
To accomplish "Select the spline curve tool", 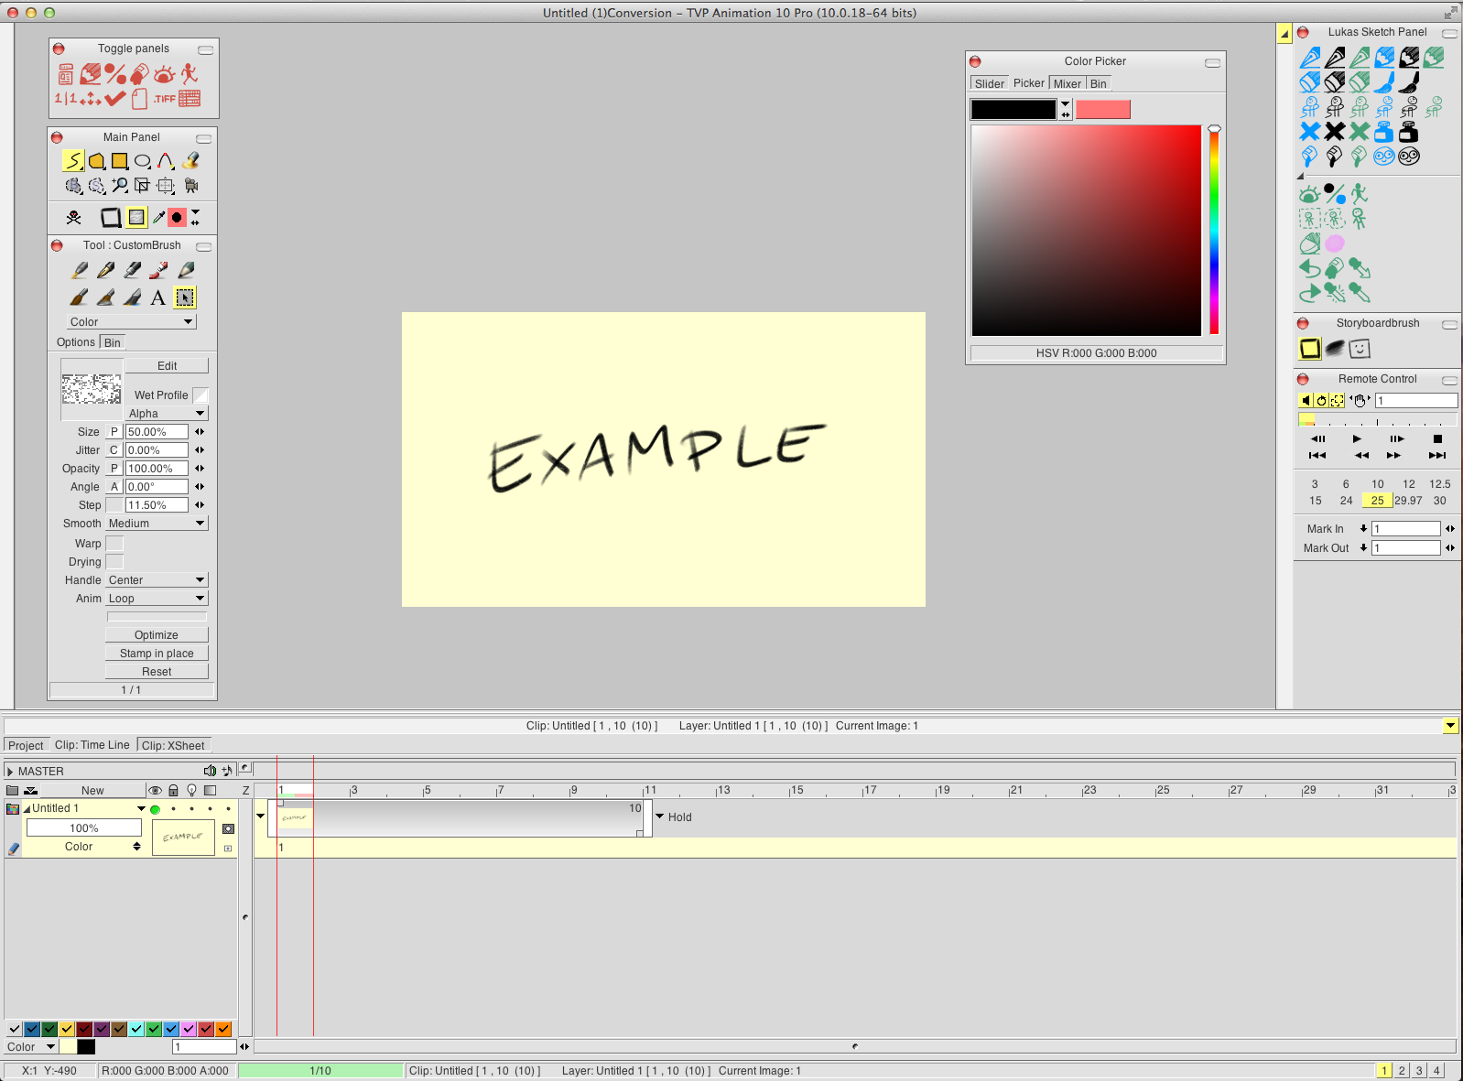I will (166, 161).
